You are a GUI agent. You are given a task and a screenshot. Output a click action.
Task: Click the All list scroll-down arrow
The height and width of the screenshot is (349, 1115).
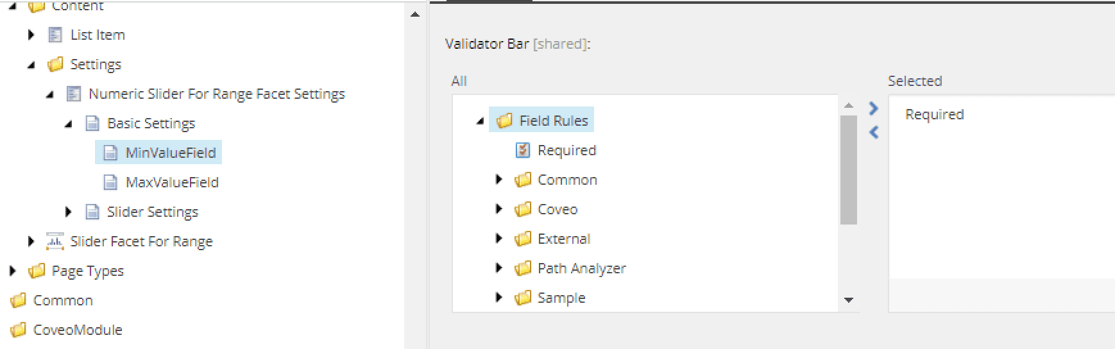[848, 300]
